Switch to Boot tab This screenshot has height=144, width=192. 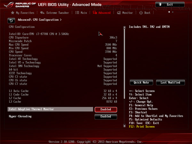tap(145, 13)
